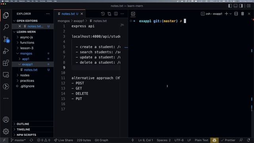Collapse the exapp1 folder
This screenshot has width=254, height=143.
pos(33,64)
